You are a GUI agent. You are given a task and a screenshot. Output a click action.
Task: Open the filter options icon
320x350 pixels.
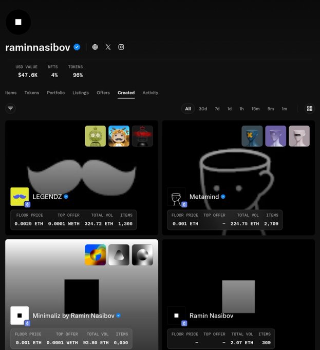pos(10,109)
